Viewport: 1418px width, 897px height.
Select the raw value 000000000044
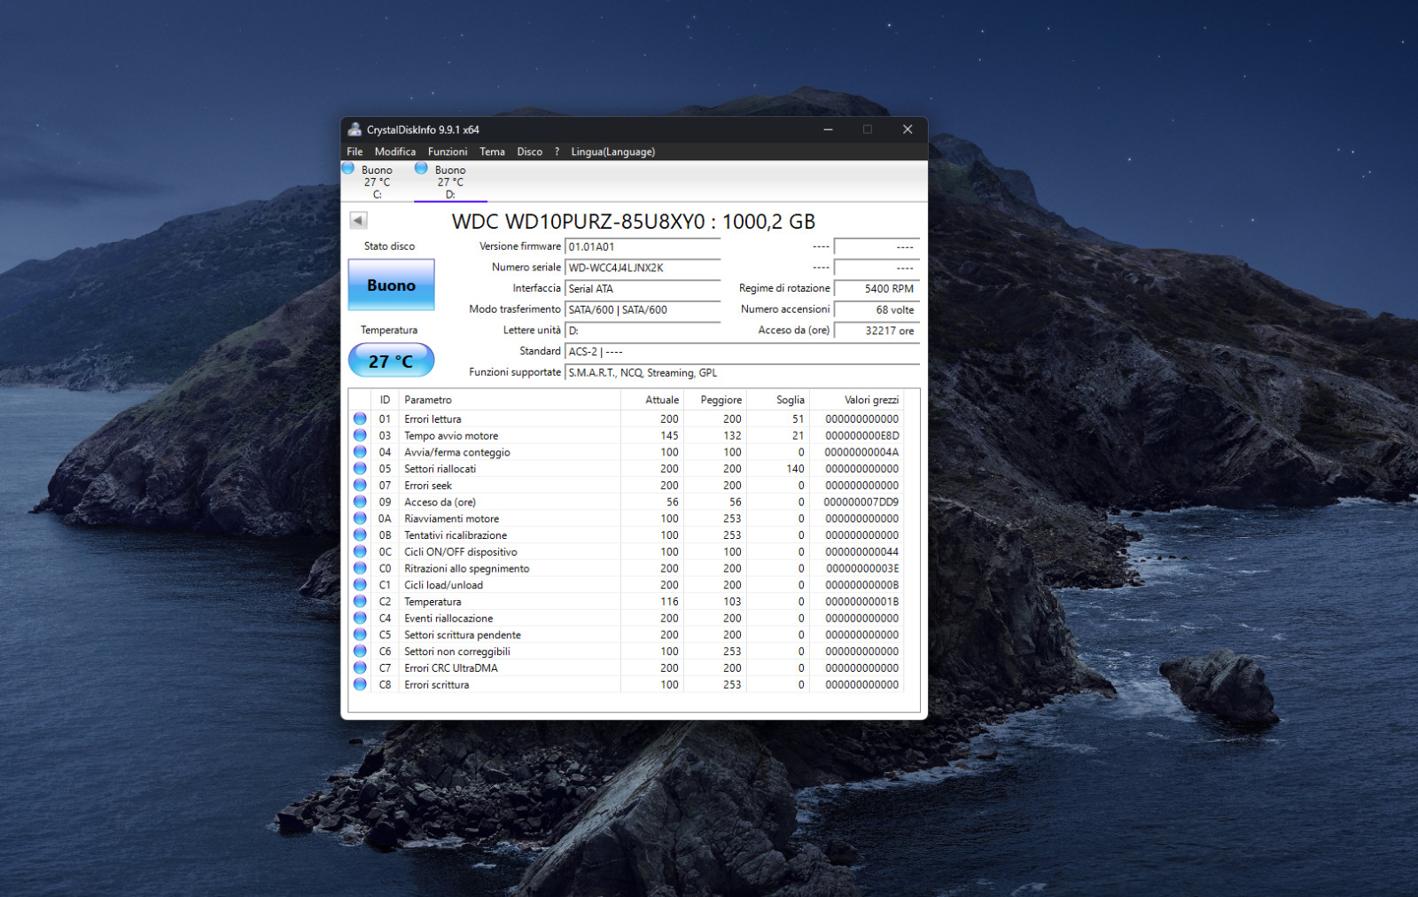tap(861, 551)
